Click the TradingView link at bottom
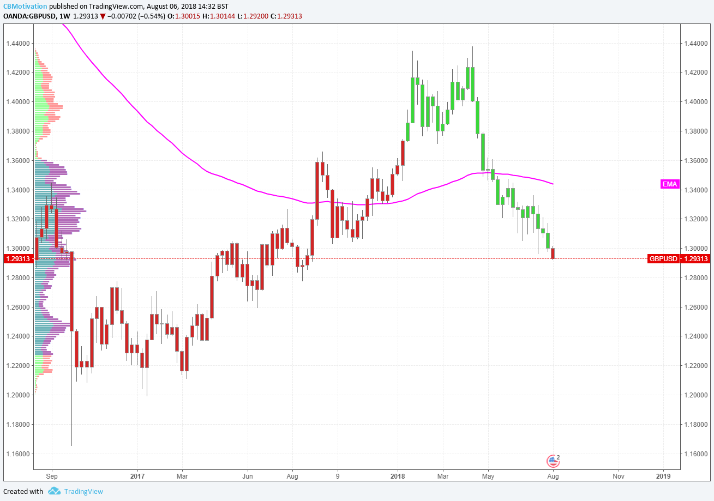Screen dimensions: 714x501 [83, 491]
